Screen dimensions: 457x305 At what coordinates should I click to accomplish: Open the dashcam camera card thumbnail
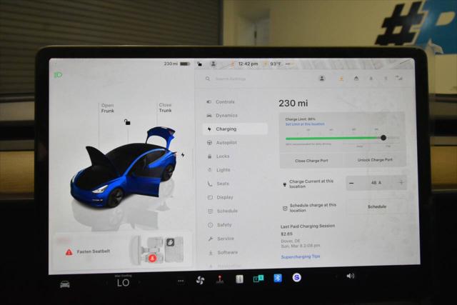[158, 250]
